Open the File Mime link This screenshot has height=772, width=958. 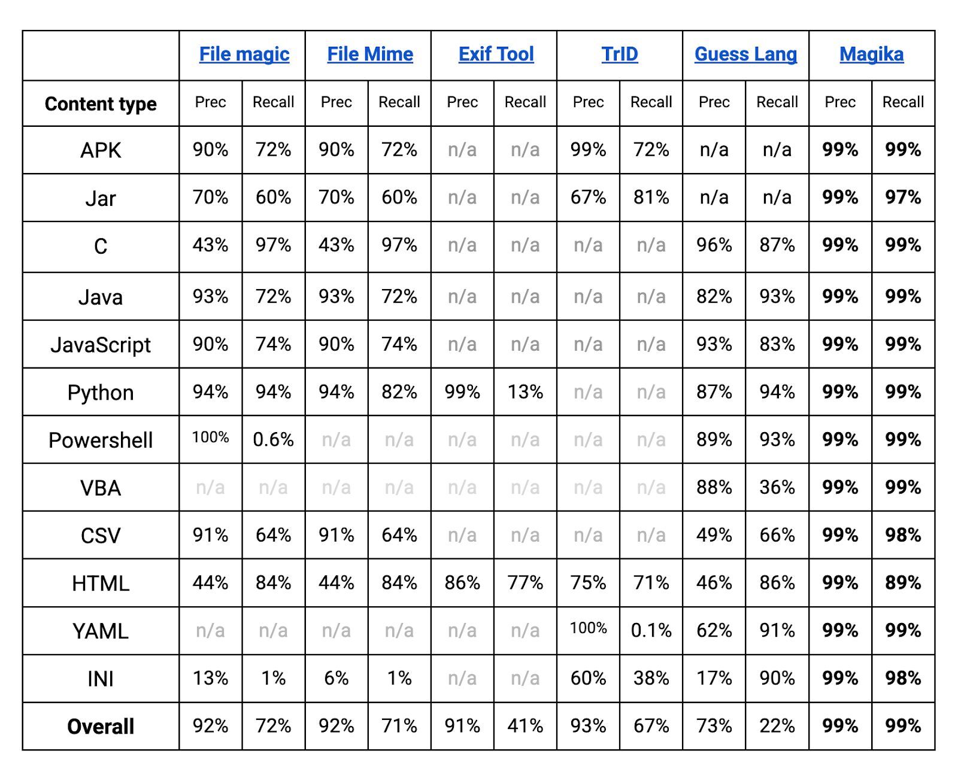point(370,54)
